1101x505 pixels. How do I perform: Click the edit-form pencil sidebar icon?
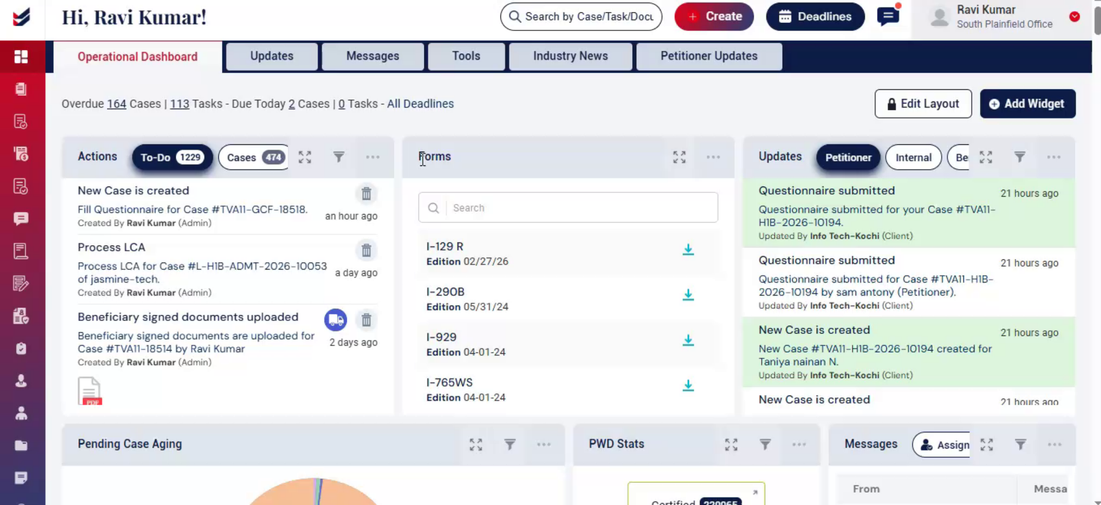(21, 283)
